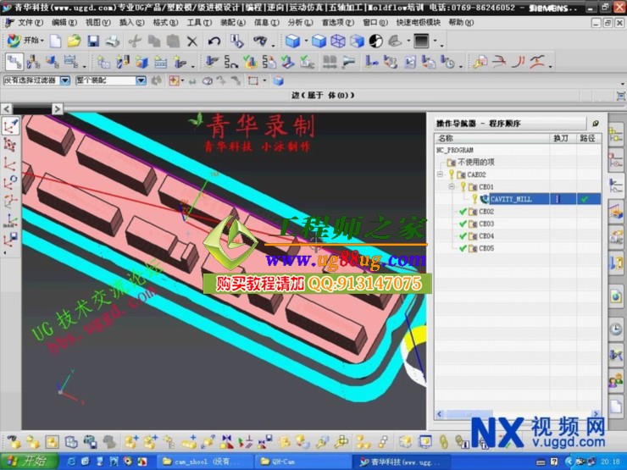The width and height of the screenshot is (627, 470).
Task: Open the Roles sidebar tab icon
Action: click(616, 381)
